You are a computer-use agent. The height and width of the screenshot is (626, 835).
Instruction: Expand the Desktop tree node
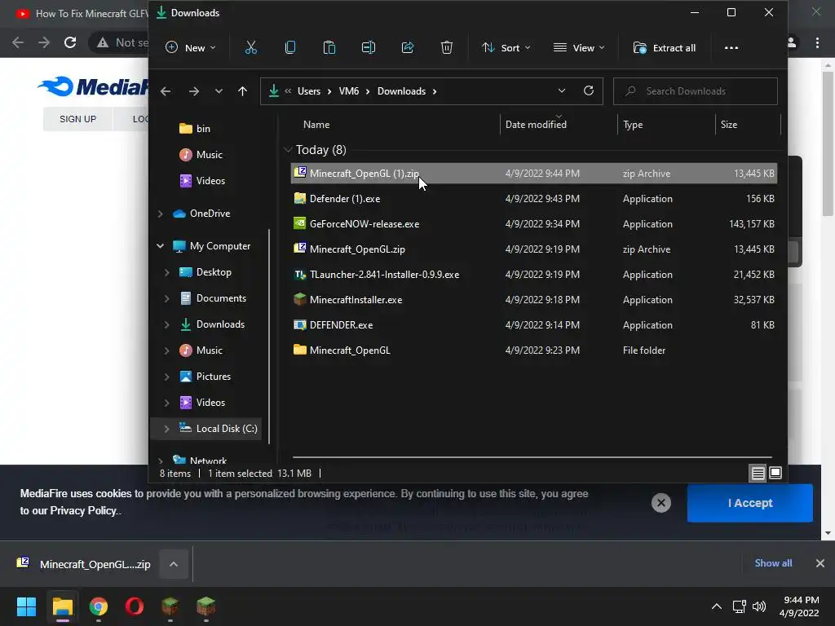166,272
